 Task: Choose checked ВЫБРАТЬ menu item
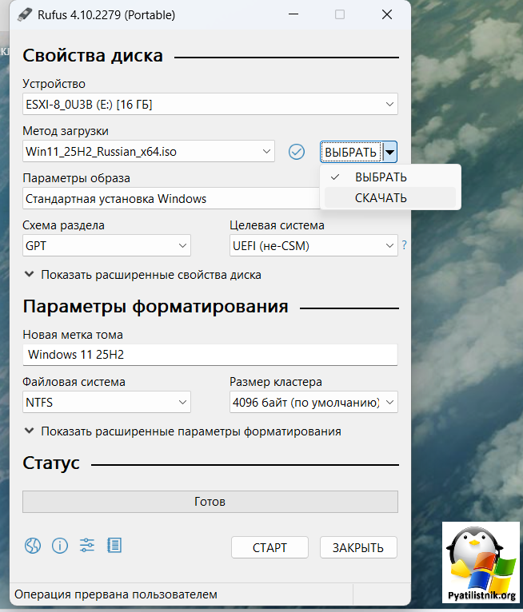[x=381, y=177]
